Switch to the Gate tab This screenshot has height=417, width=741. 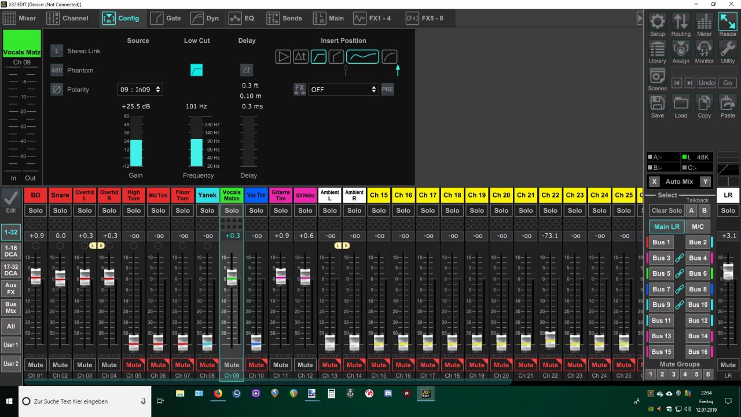(x=166, y=19)
